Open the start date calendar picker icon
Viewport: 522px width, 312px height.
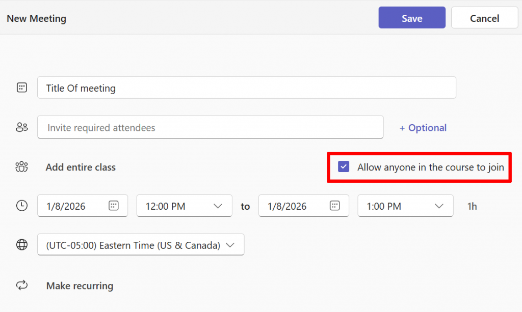click(114, 206)
